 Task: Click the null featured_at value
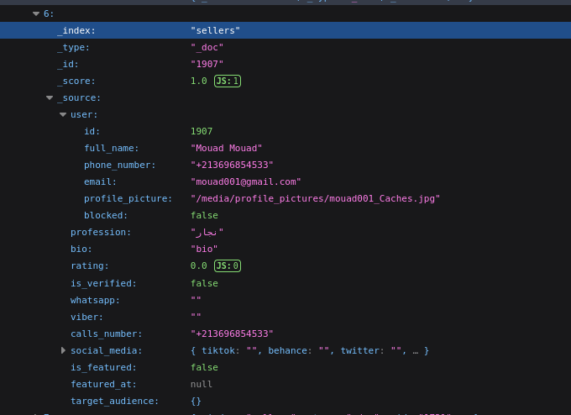pos(202,384)
